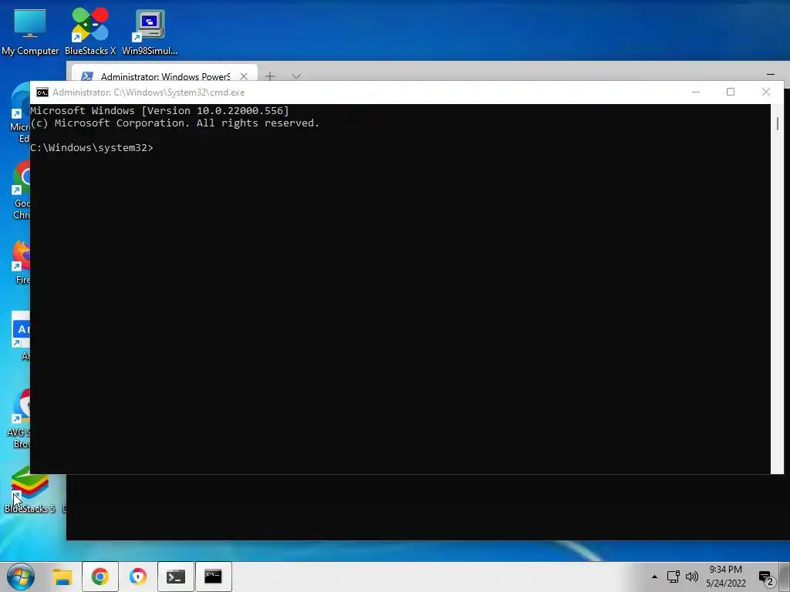The width and height of the screenshot is (790, 592).
Task: Open Firefox desktop shortcut
Action: (22, 263)
